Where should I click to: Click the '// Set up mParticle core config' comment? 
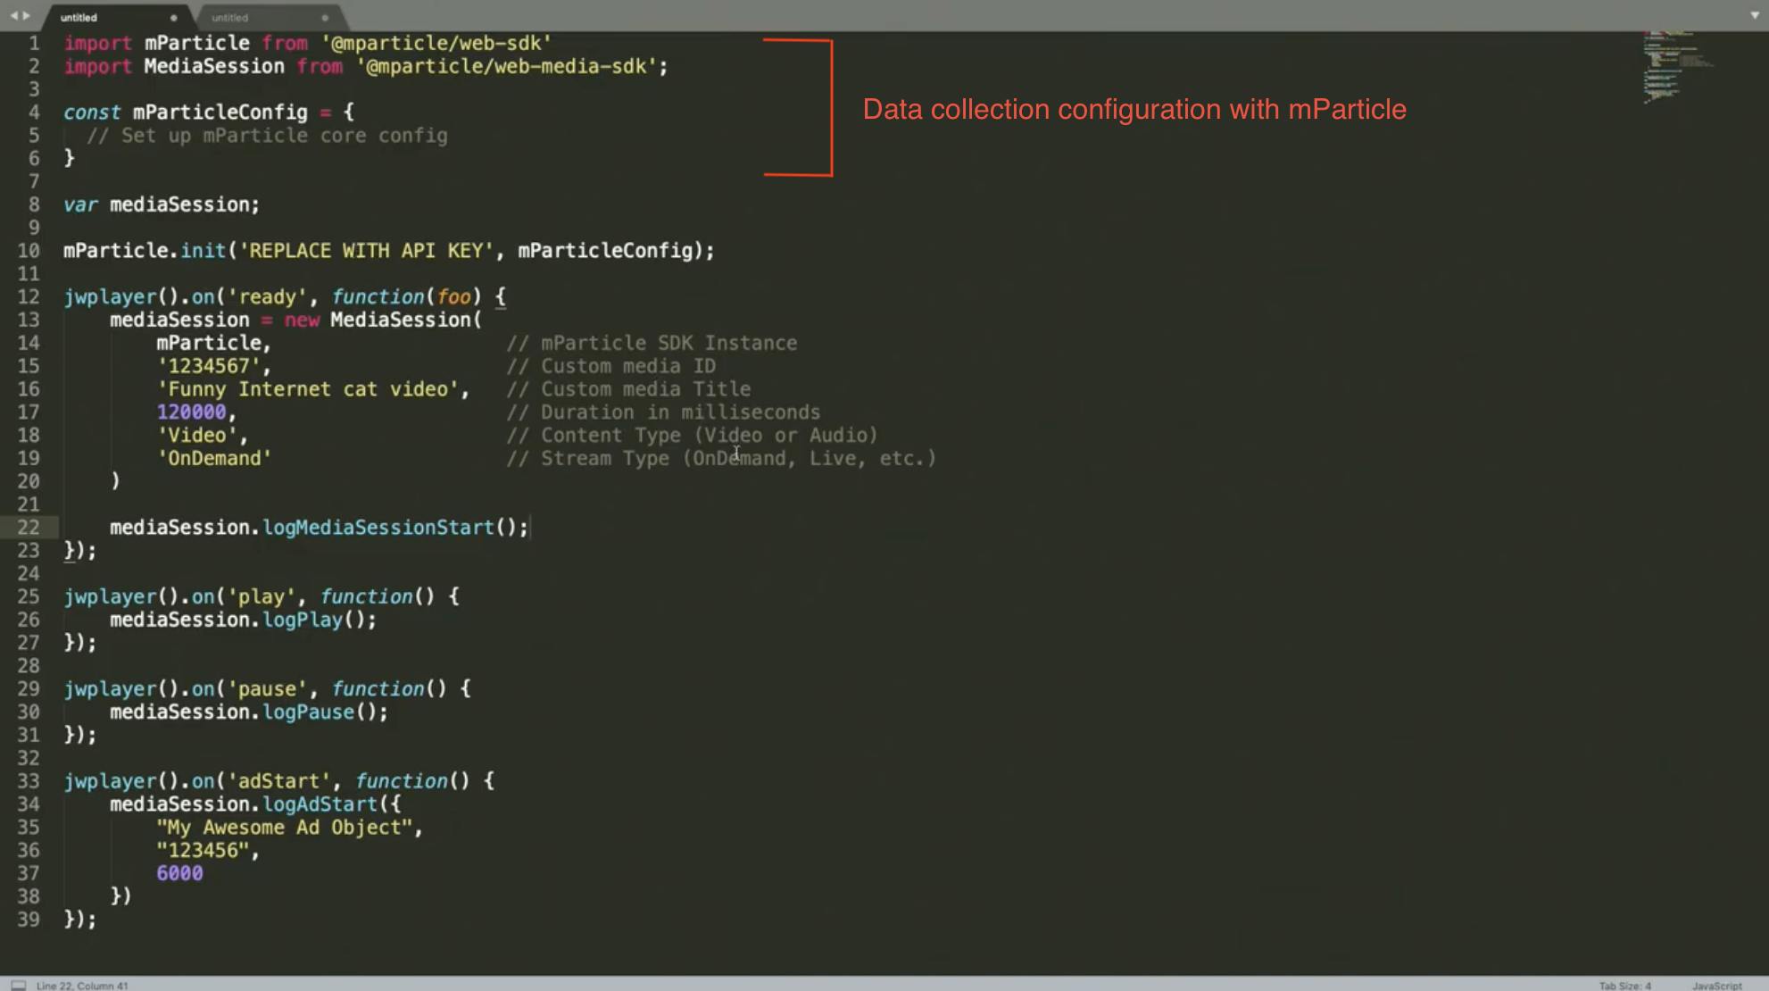[267, 136]
